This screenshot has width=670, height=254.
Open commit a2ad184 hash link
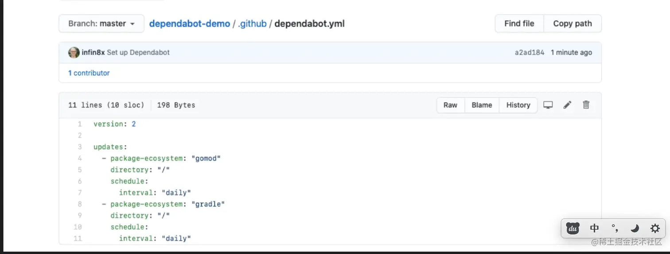(530, 53)
